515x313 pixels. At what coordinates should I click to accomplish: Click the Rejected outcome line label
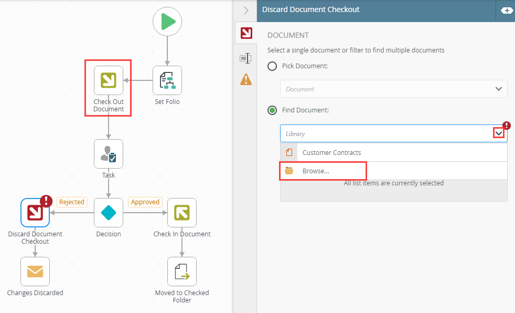pos(71,202)
